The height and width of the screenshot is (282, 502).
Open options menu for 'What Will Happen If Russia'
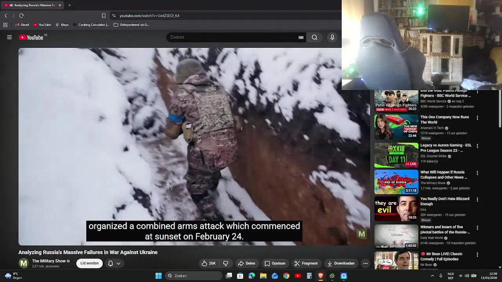[x=477, y=173]
